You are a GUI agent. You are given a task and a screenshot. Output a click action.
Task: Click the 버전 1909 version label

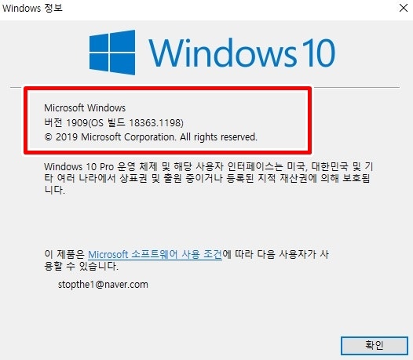pyautogui.click(x=66, y=122)
